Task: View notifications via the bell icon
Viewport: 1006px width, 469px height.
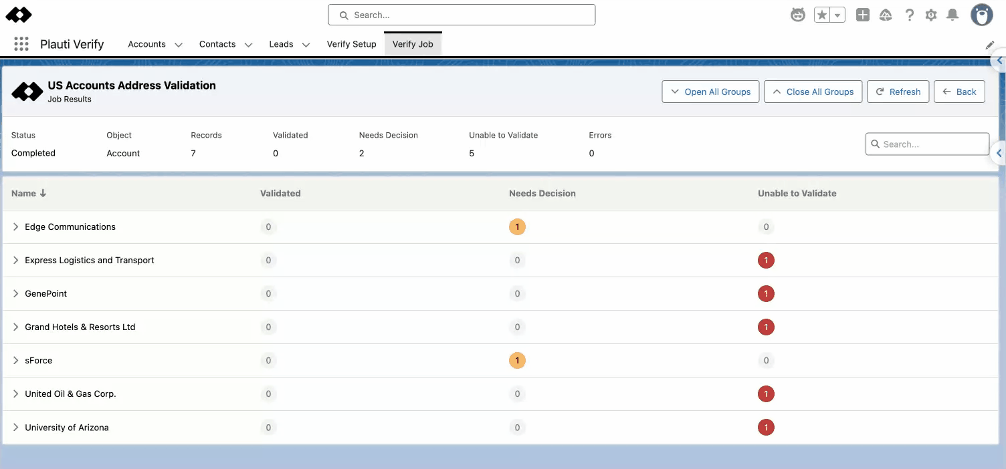Action: coord(953,15)
